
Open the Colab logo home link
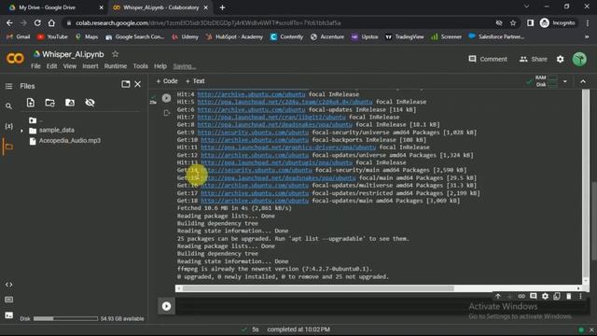pos(15,58)
